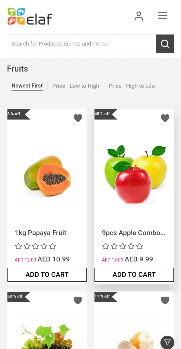
Task: Click the Elaf logo
Action: 30,16
